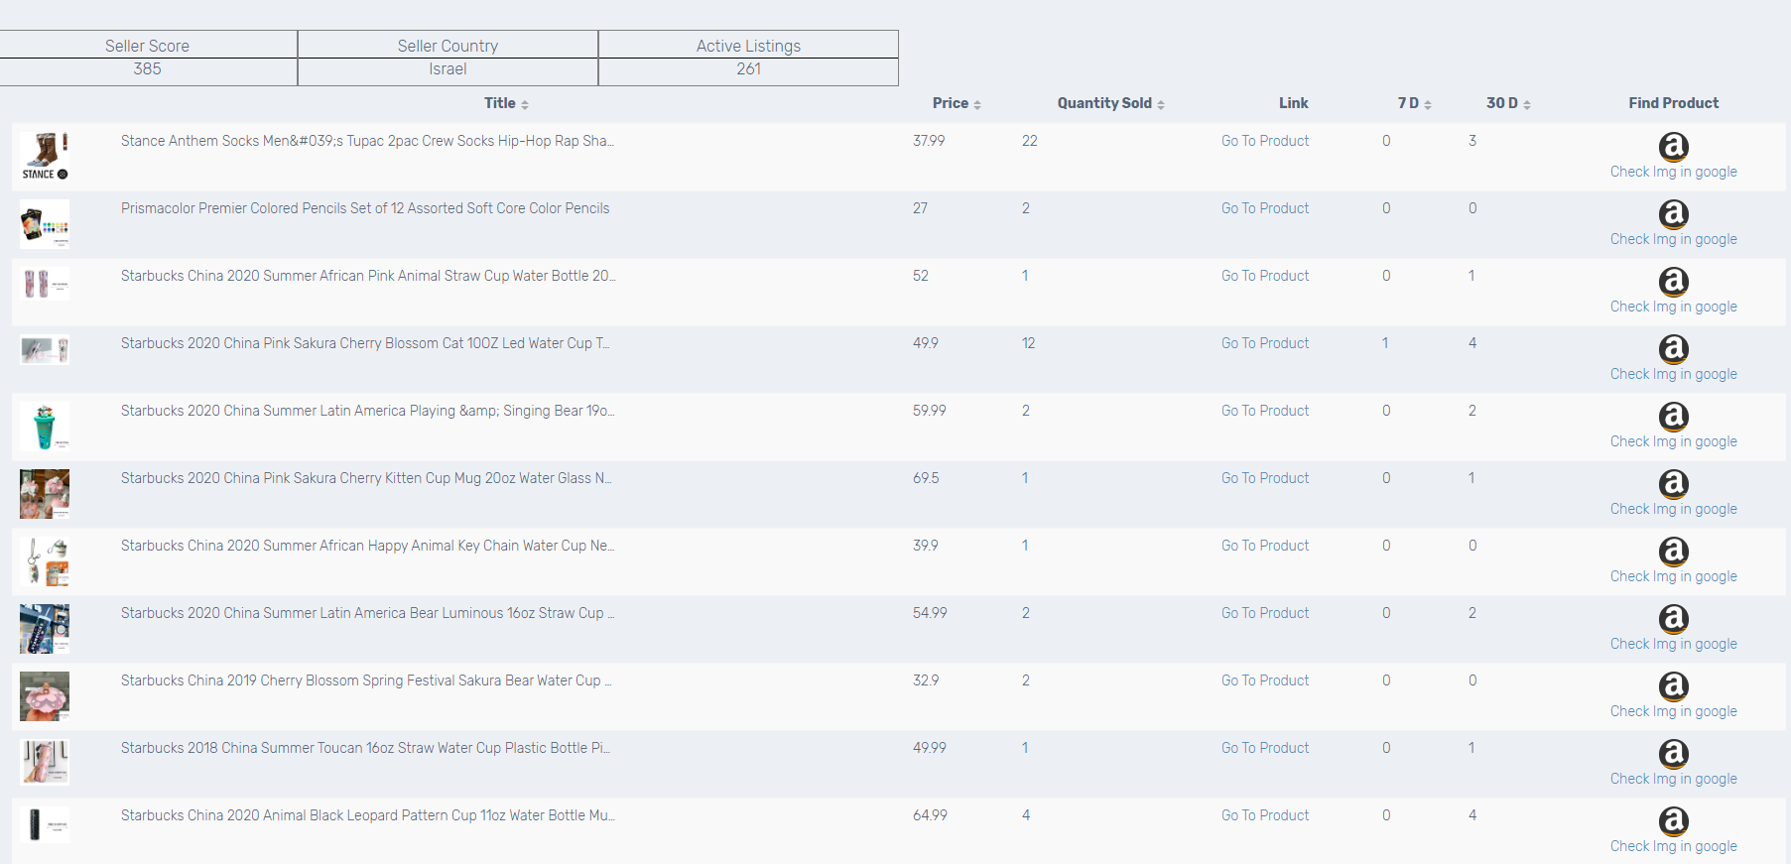Check Img in google for Singing Bear row
The image size is (1791, 864).
1673,441
